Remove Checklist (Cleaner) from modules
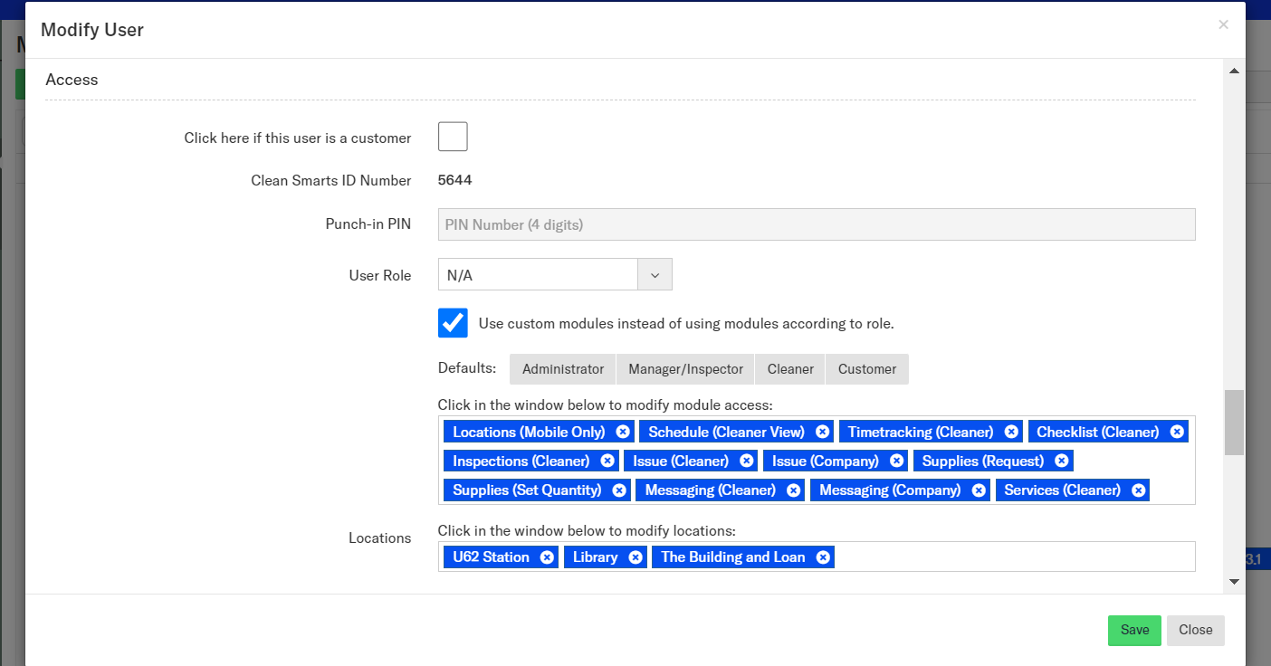1271x666 pixels. (1177, 432)
